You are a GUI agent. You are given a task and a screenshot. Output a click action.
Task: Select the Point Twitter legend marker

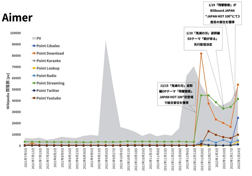(x=34, y=91)
